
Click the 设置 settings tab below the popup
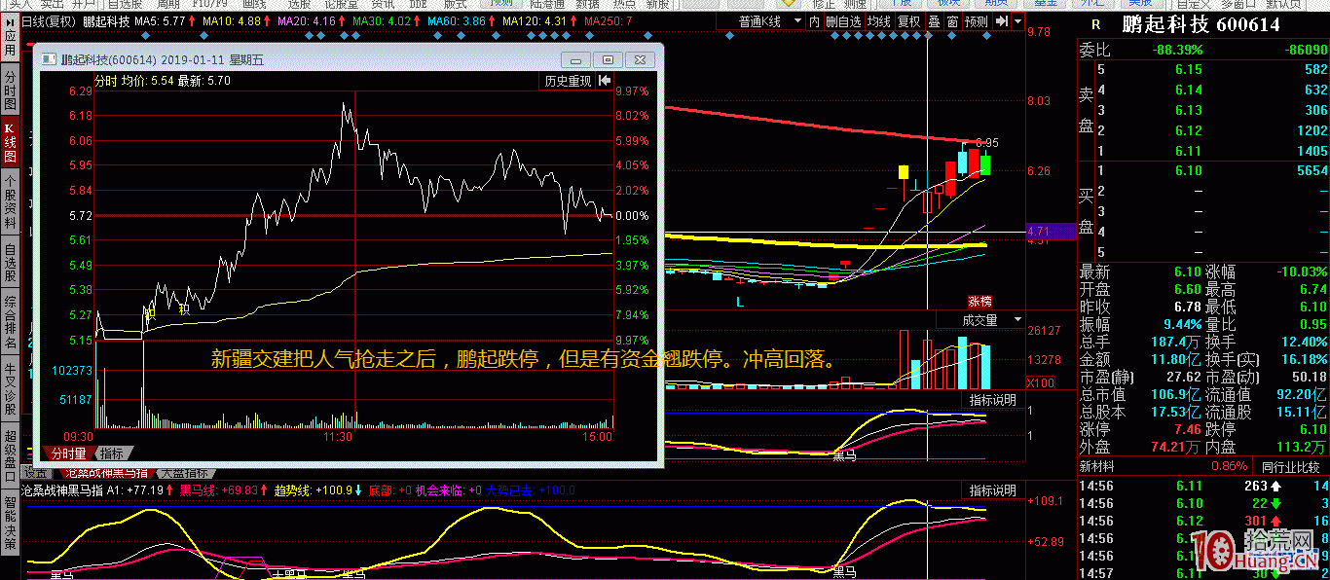[x=37, y=473]
